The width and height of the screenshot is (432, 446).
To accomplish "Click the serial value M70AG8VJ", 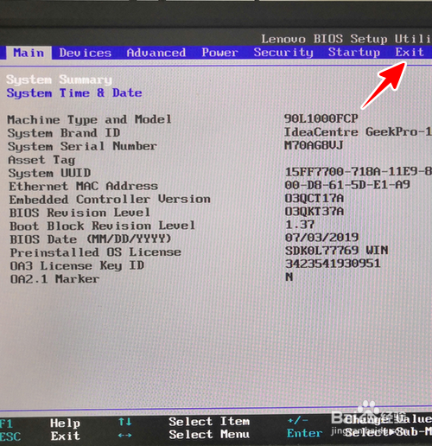I will (x=314, y=145).
